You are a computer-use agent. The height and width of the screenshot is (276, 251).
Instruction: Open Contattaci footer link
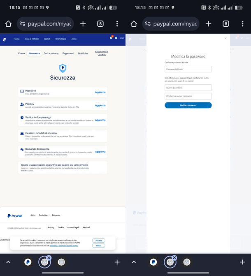(44, 215)
